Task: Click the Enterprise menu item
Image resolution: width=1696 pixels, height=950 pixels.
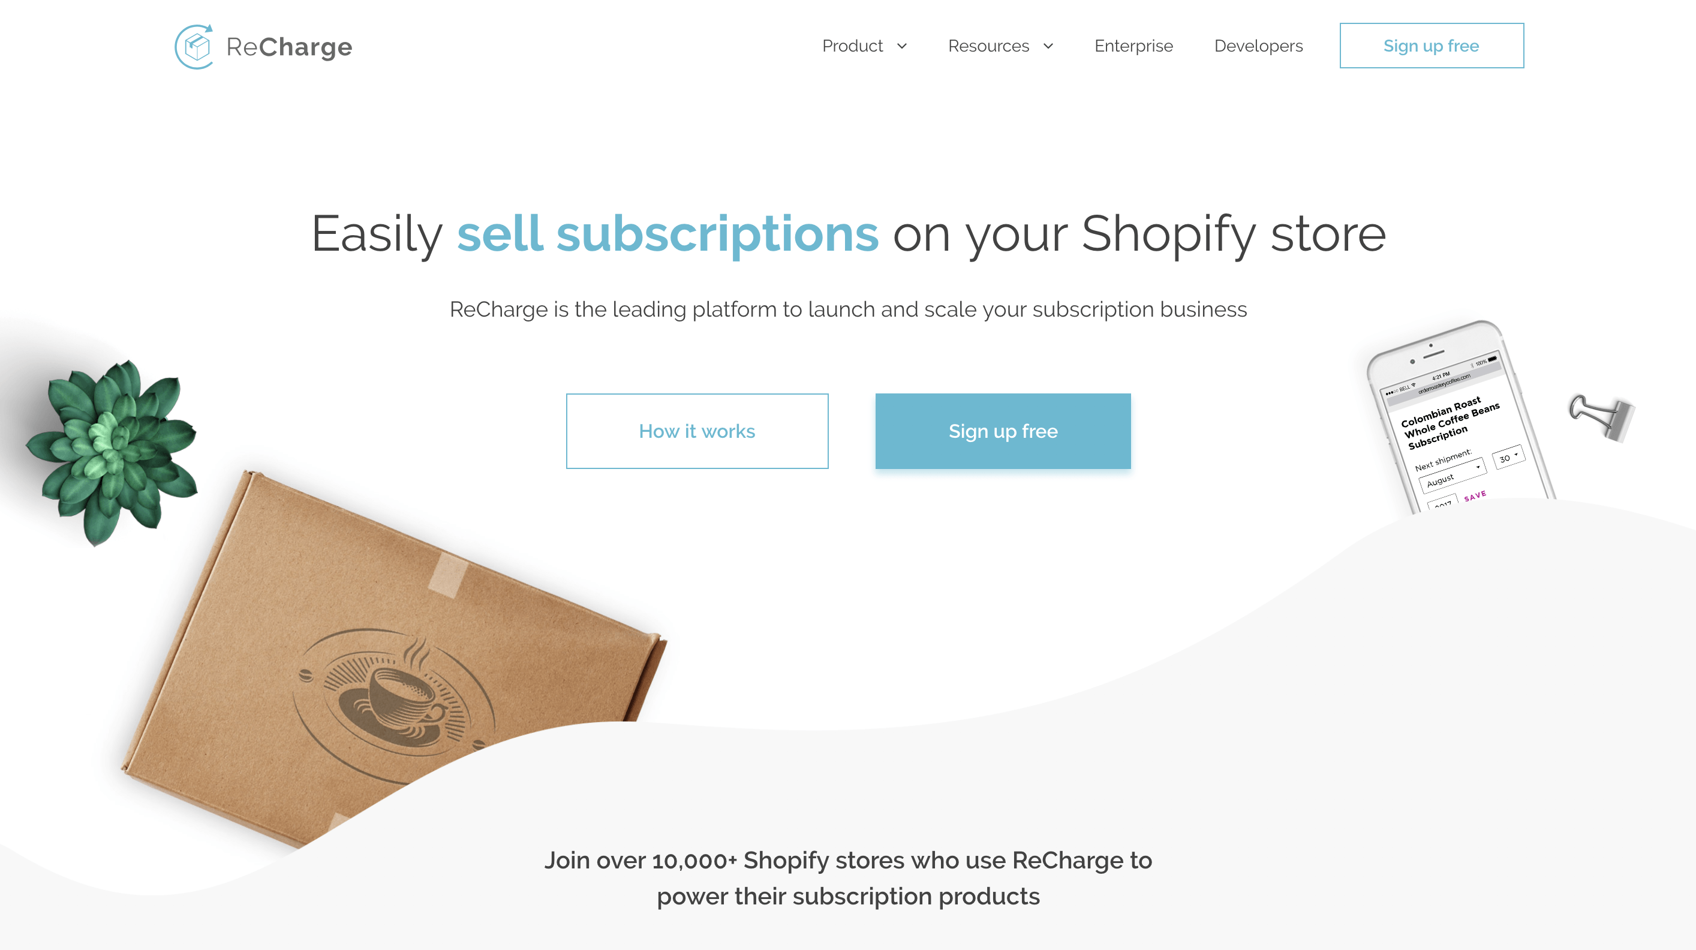Action: coord(1133,46)
